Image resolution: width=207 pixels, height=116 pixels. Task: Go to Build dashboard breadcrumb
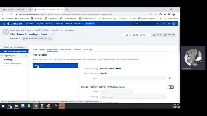coord(17,30)
